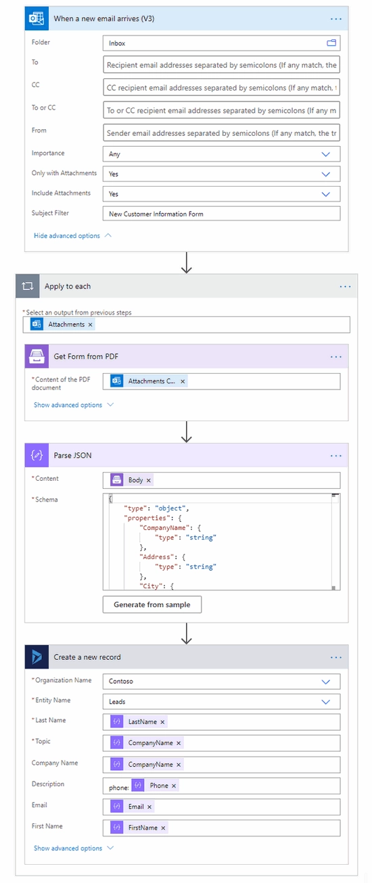This screenshot has width=372, height=883.
Task: Click Get Form from PDF action icon
Action: point(36,356)
